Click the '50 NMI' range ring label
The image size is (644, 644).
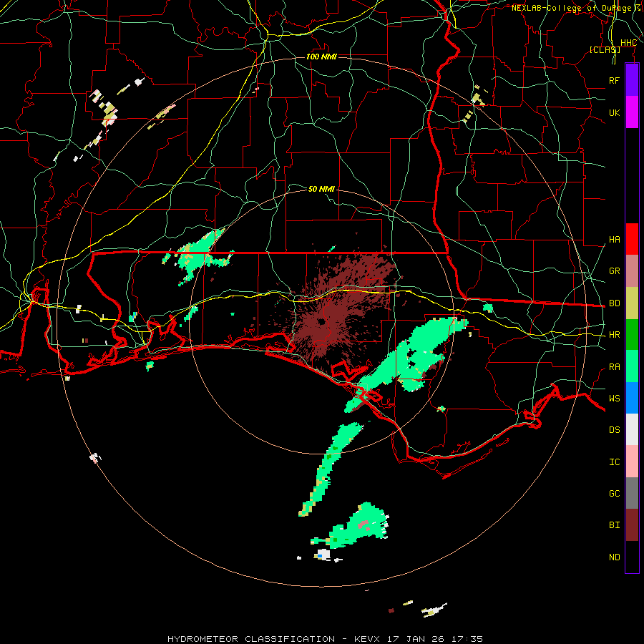[321, 189]
